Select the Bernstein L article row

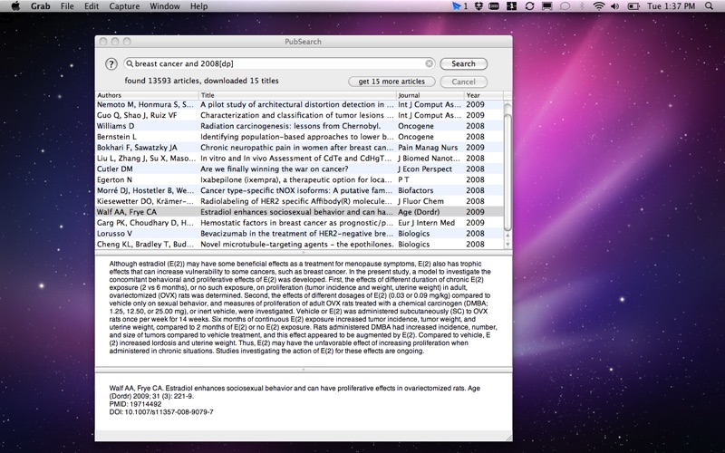pos(299,137)
